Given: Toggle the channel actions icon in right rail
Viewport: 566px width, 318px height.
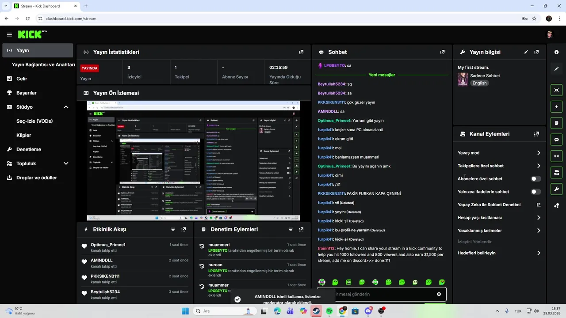Looking at the screenshot, I should (x=557, y=172).
